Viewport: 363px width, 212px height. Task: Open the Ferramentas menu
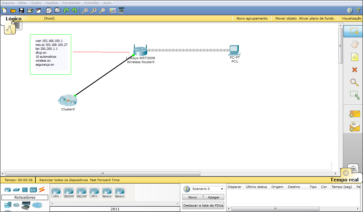[x=71, y=3]
